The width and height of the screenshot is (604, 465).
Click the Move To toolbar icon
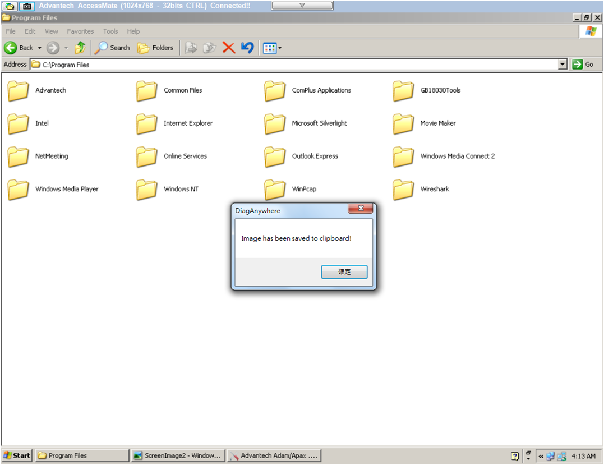tap(191, 48)
